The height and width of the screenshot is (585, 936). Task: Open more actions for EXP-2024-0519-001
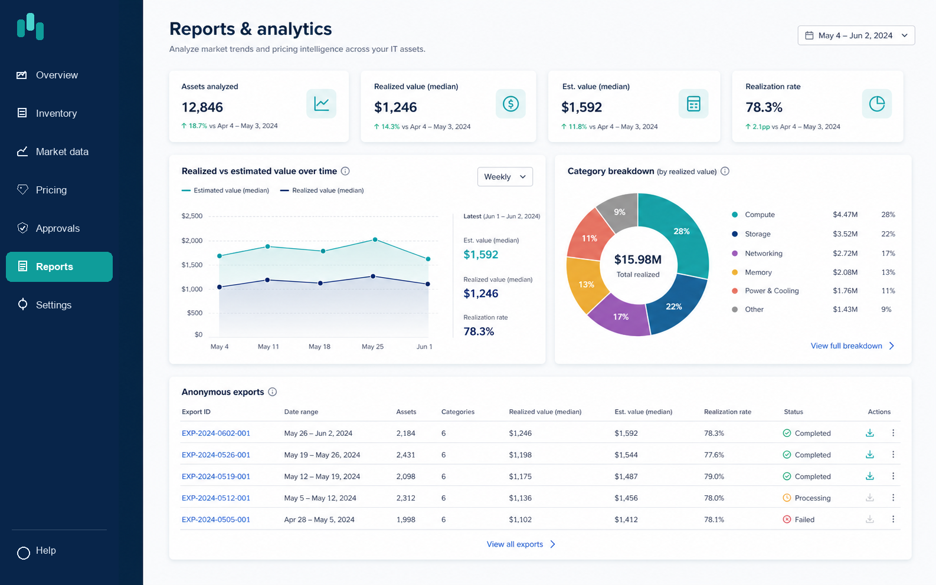pos(893,476)
